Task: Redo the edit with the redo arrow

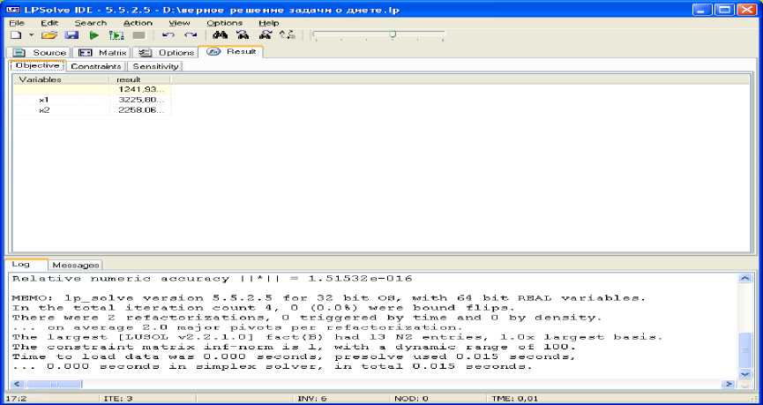Action: click(191, 35)
